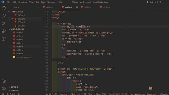
Task: Open Explorer views and more actions ellipsis
Action: (x=37, y=7)
